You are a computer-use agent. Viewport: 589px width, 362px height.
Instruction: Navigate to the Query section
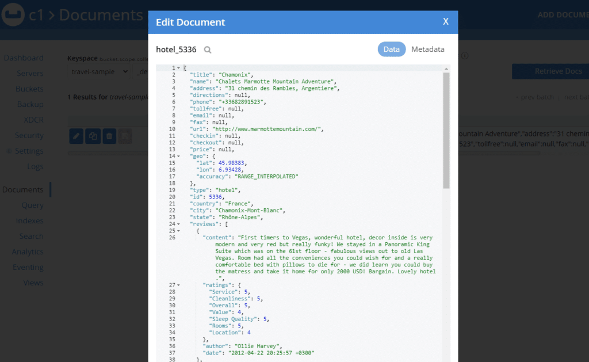[33, 205]
